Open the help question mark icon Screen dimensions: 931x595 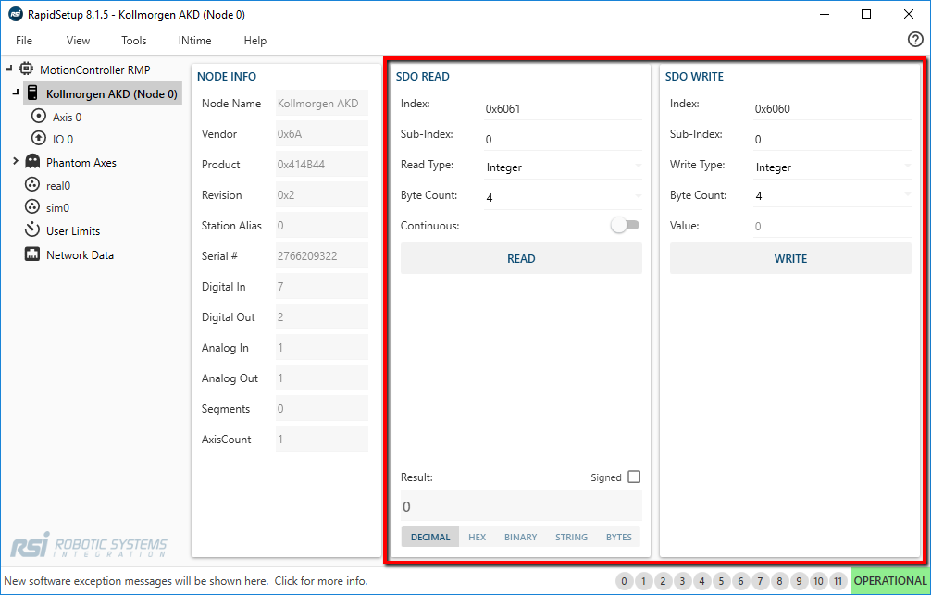[x=915, y=39]
